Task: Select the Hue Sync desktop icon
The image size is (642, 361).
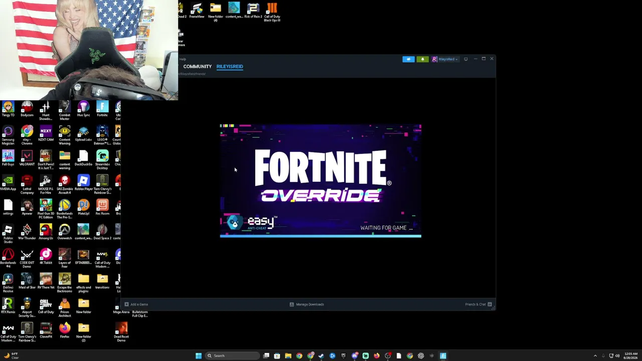Action: 83,109
